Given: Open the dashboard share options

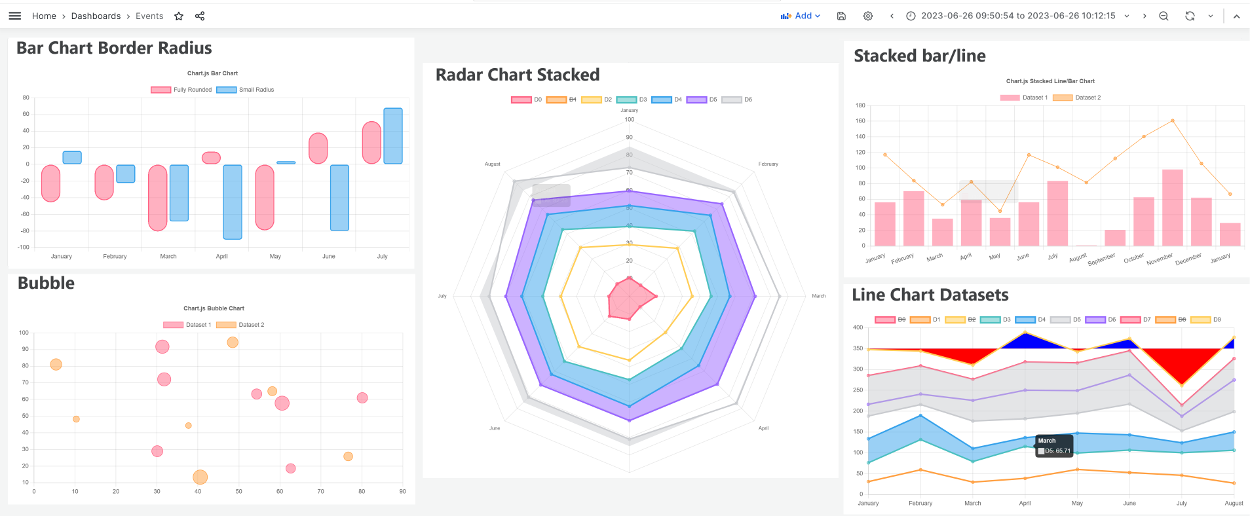Looking at the screenshot, I should [199, 16].
